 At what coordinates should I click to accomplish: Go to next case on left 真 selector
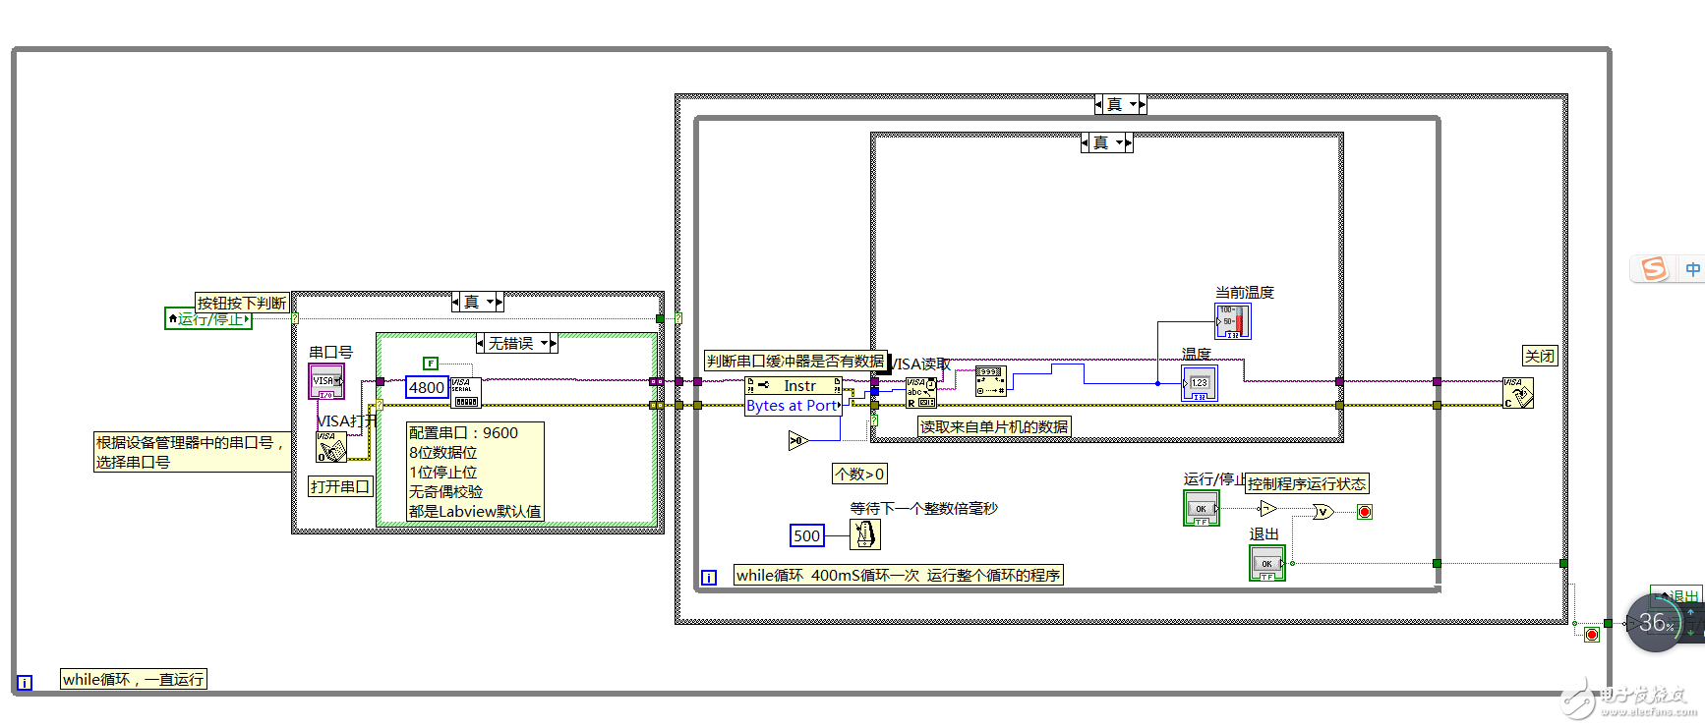point(500,302)
